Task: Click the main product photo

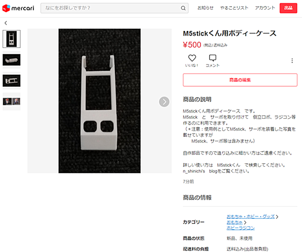Action: (99, 101)
